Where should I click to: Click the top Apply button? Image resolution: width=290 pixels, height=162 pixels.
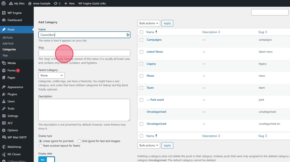(x=167, y=23)
